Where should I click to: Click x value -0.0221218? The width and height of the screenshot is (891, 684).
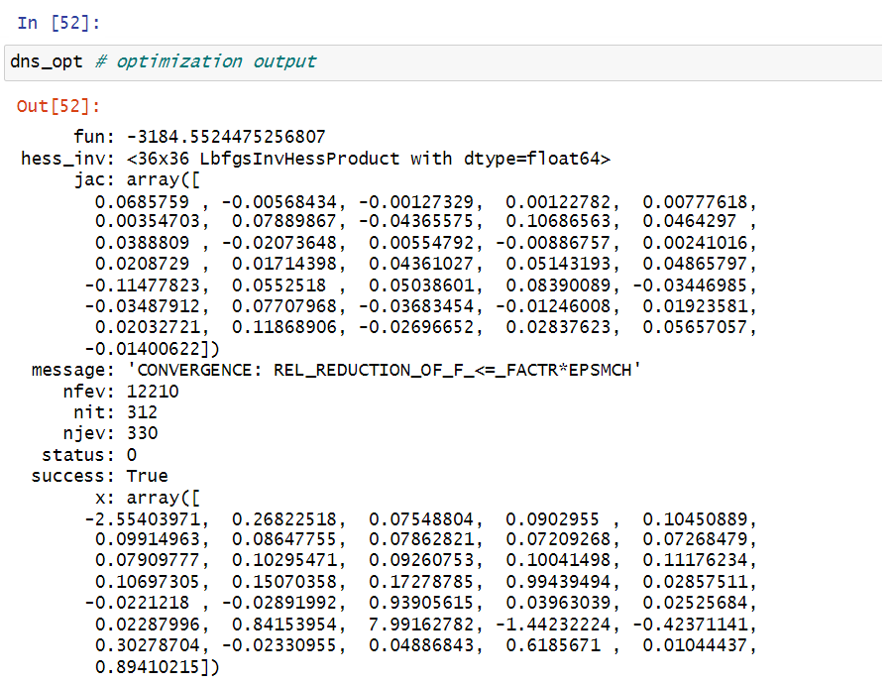[137, 604]
